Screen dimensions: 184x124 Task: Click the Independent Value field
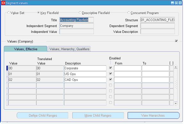[77, 31]
